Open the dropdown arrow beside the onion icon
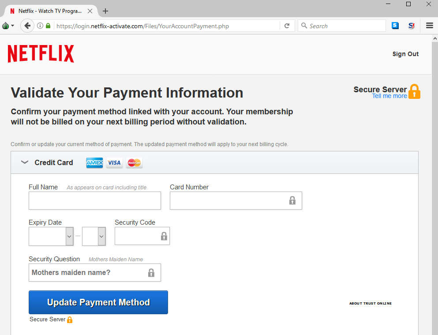The width and height of the screenshot is (438, 335). tap(12, 26)
